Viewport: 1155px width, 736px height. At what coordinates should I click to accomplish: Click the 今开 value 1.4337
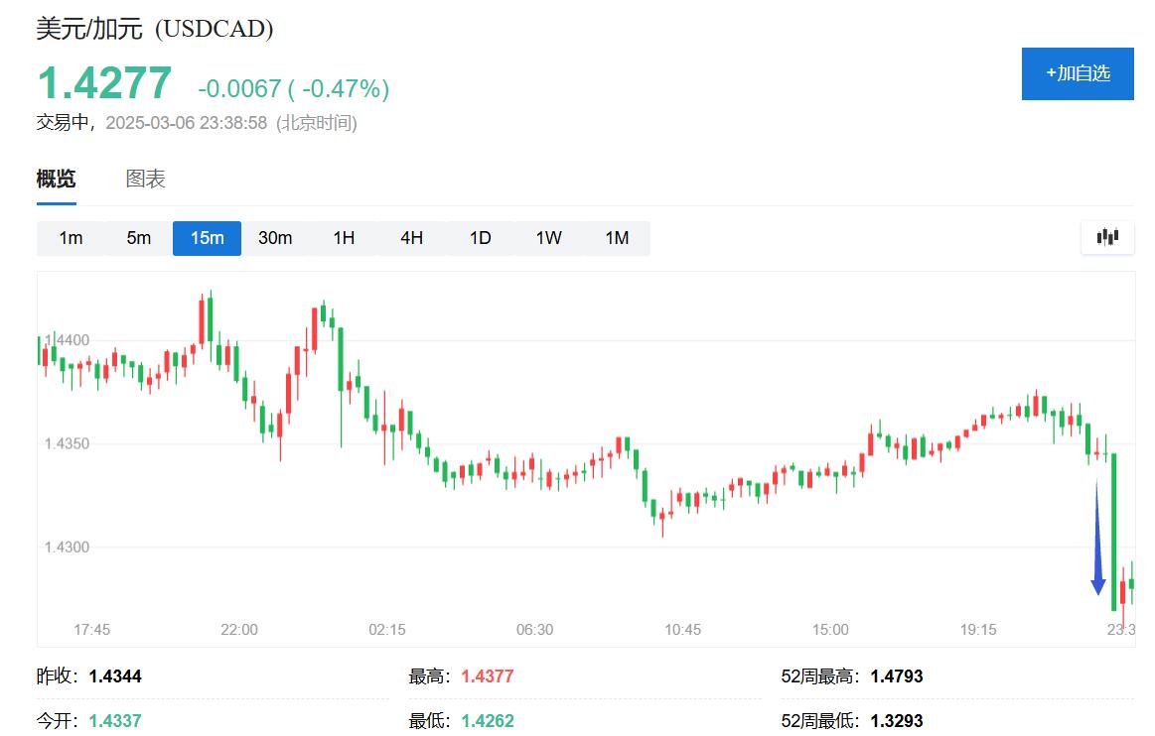coord(115,721)
